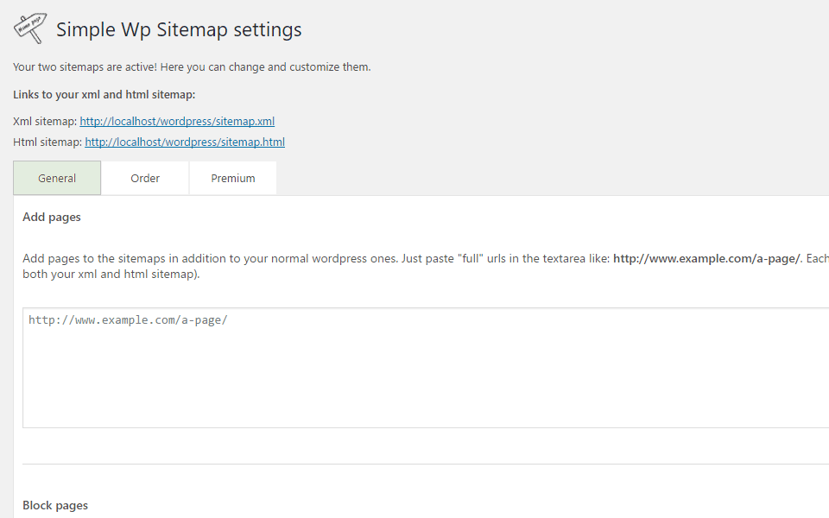Click the 'Your two sitemaps are active' message
This screenshot has height=518, width=829.
point(192,66)
